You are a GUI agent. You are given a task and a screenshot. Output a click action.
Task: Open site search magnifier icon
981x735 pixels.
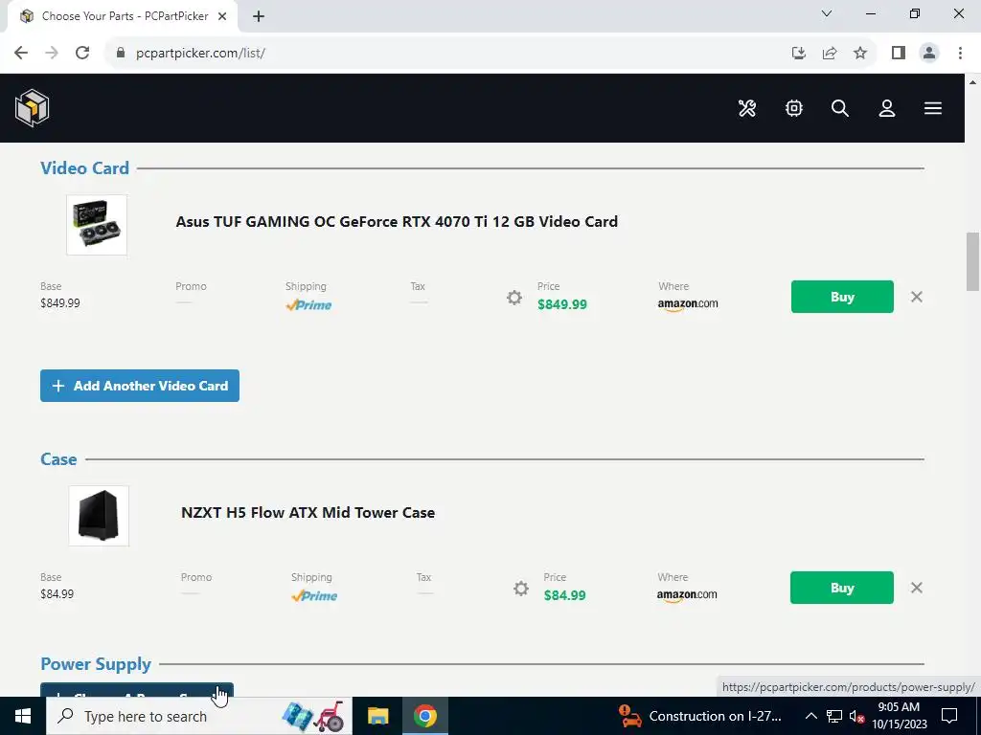pyautogui.click(x=840, y=108)
